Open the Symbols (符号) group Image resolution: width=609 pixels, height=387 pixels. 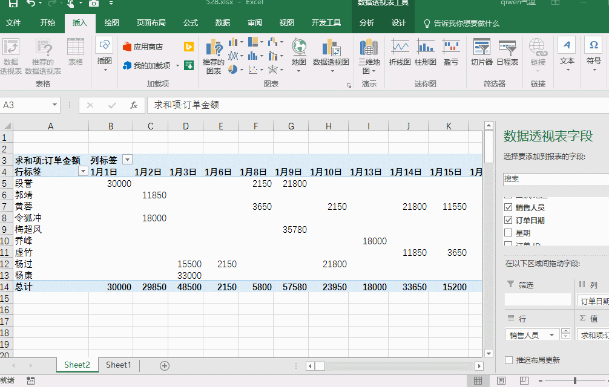click(594, 54)
